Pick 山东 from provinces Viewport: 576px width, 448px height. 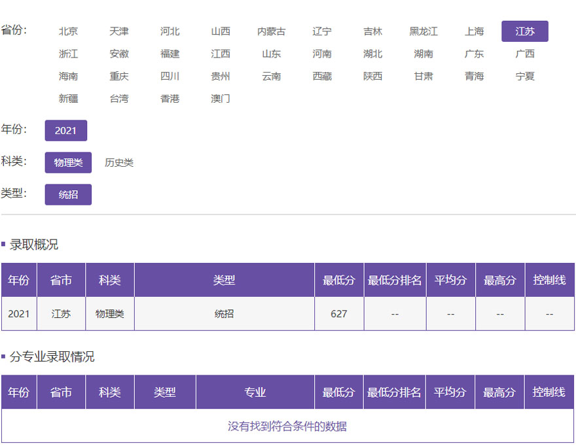click(x=271, y=54)
